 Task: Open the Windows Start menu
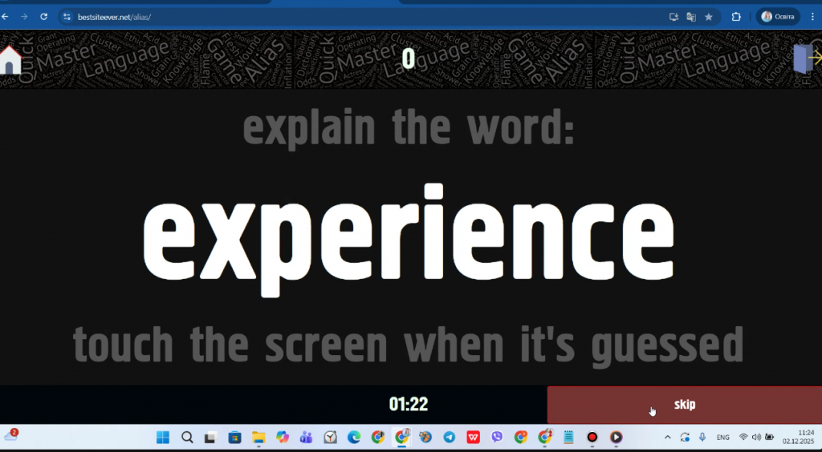(163, 438)
